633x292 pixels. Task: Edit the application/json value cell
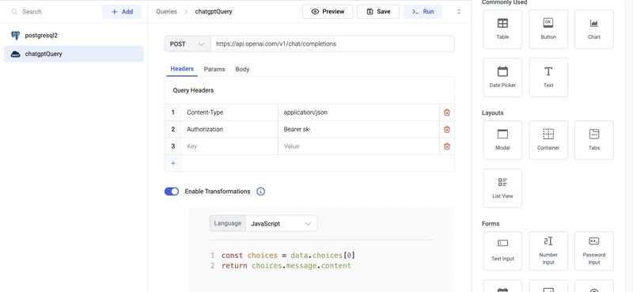click(x=358, y=112)
